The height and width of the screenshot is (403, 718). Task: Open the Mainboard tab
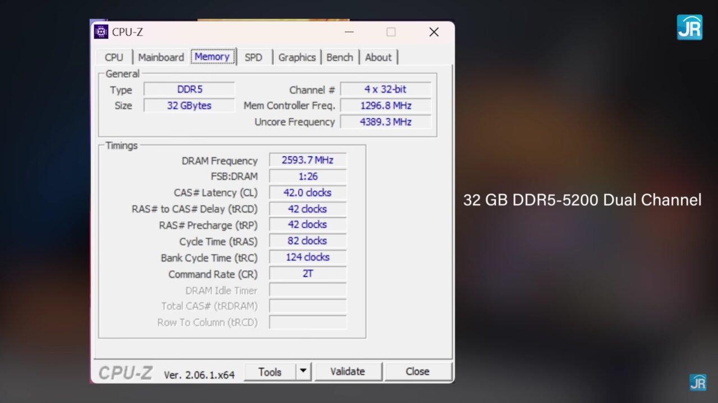161,57
